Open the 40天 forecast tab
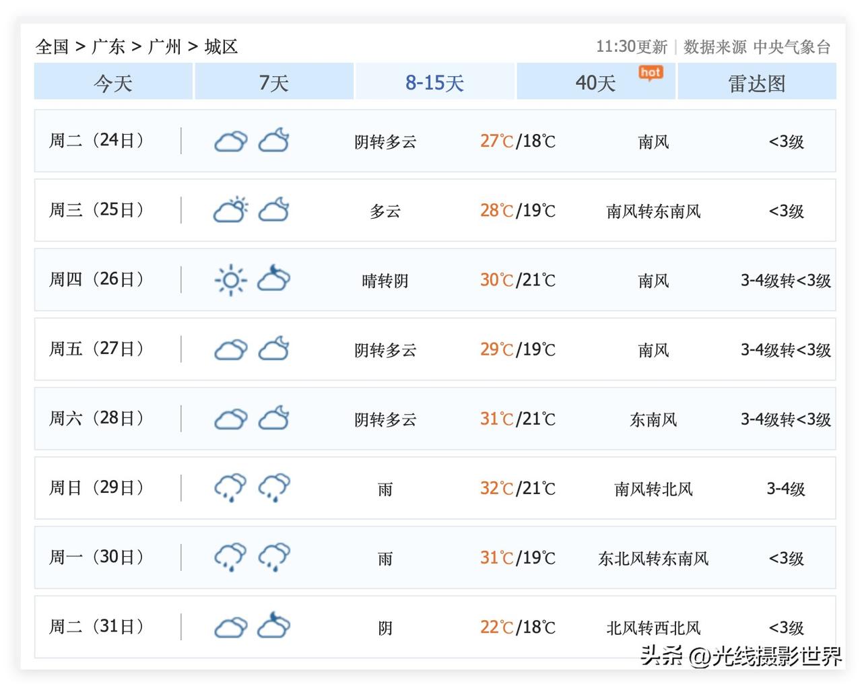862x686 pixels. (x=596, y=82)
